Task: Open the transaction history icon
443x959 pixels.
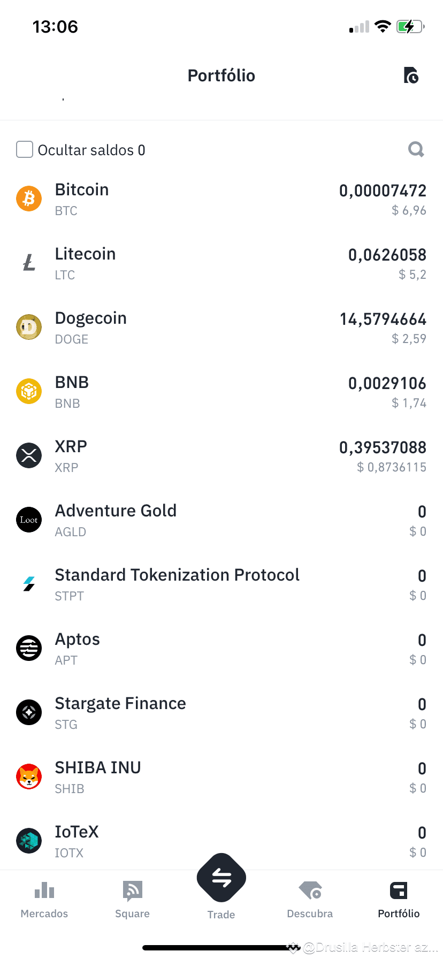Action: pos(411,75)
